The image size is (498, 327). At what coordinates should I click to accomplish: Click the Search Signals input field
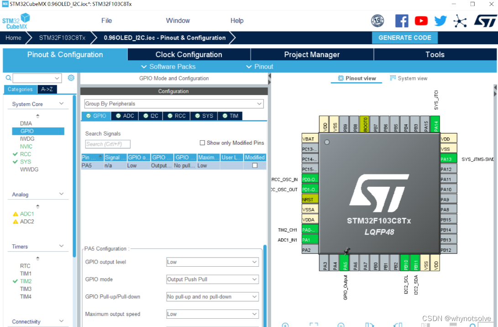pyautogui.click(x=108, y=144)
